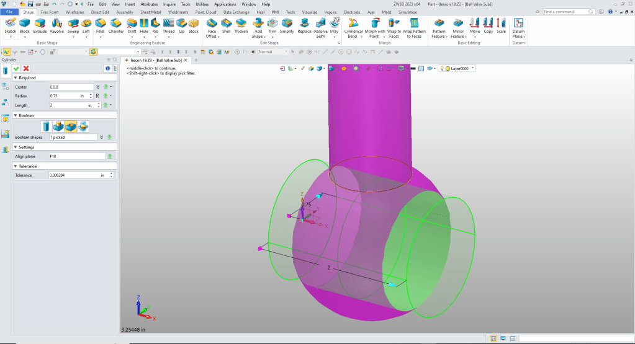Open the Inquire menu
The width and height of the screenshot is (635, 344).
pyautogui.click(x=169, y=4)
